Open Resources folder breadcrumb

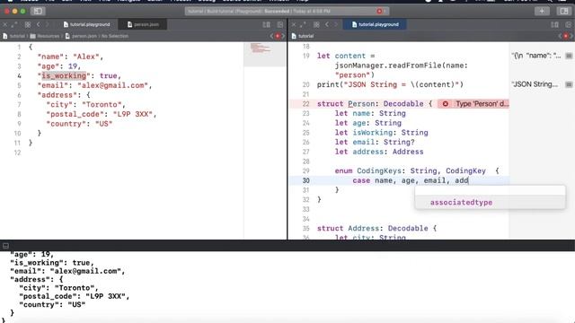(45, 36)
